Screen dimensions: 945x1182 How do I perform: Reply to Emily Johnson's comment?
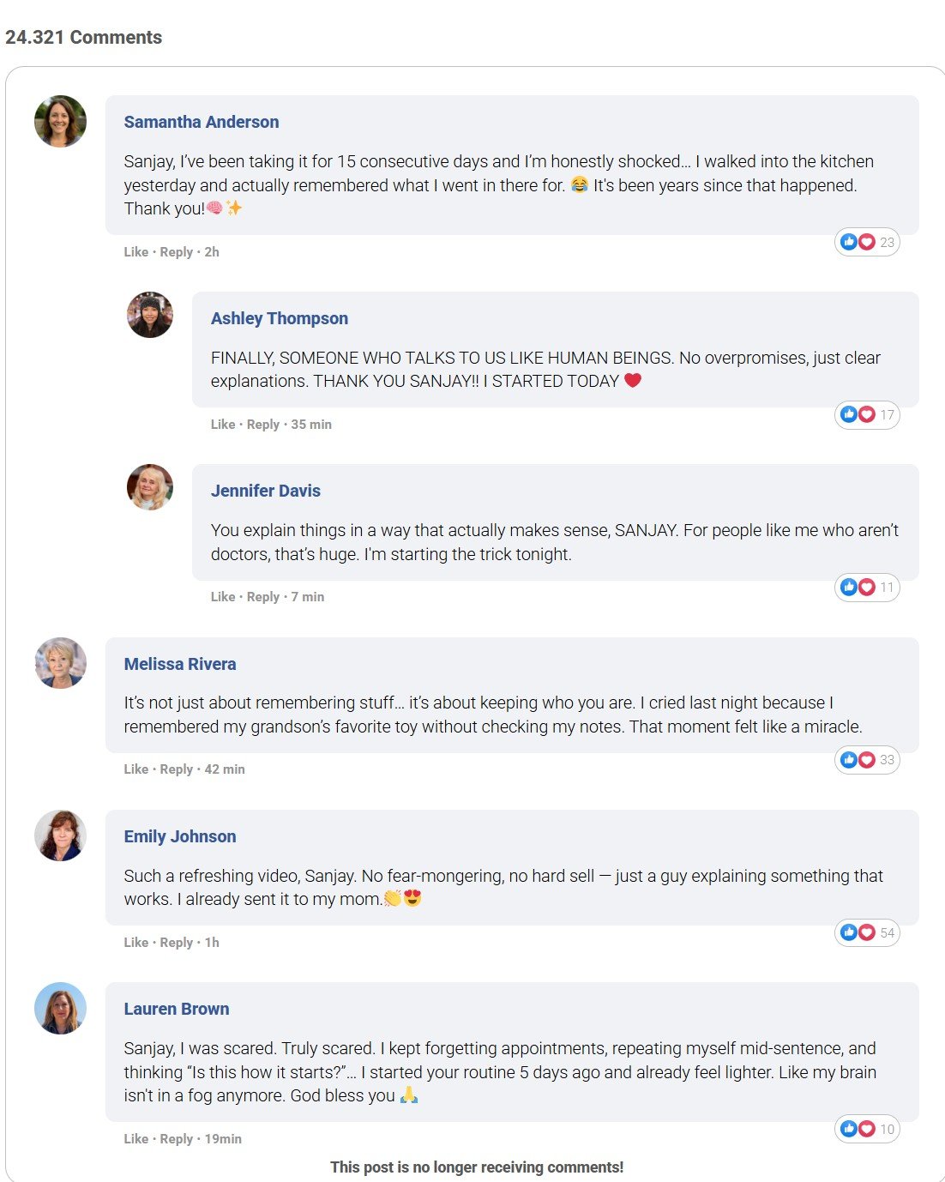coord(176,942)
